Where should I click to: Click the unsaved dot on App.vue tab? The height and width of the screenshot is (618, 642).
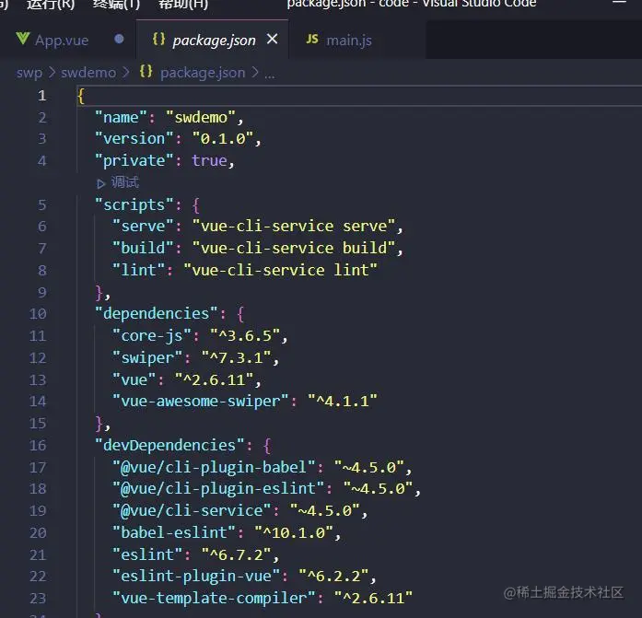[119, 40]
